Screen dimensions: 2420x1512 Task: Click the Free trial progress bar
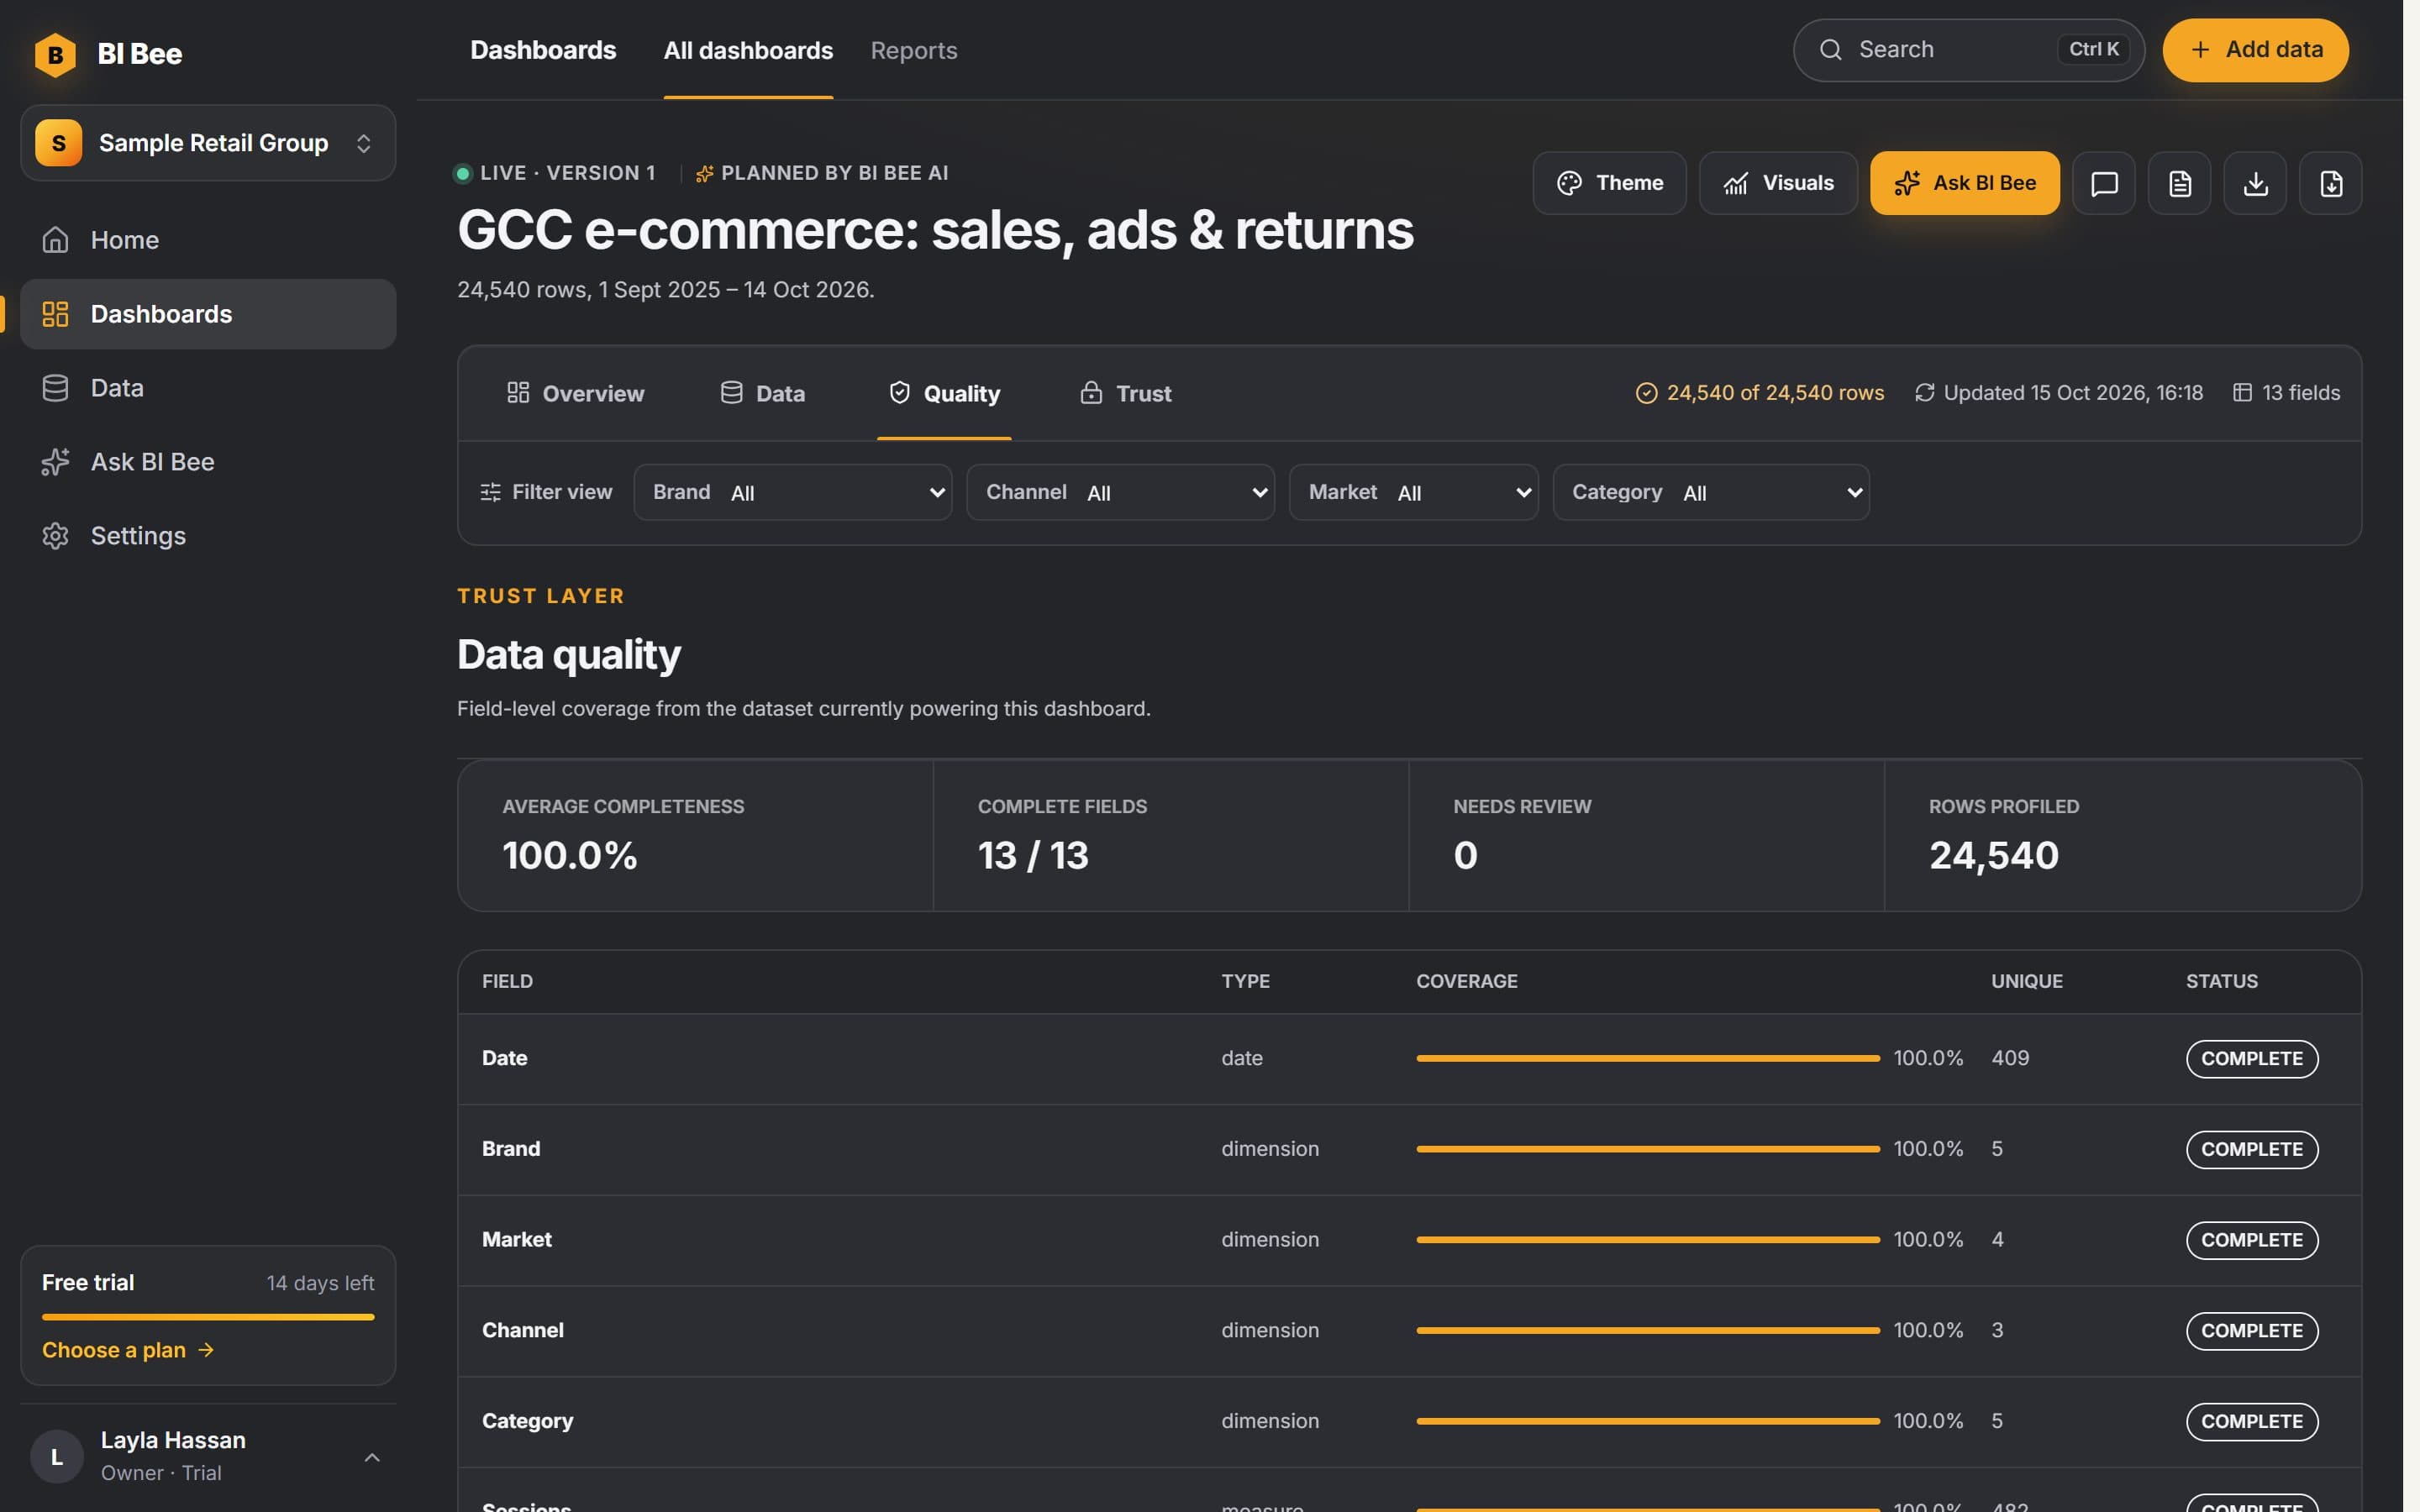point(208,1317)
